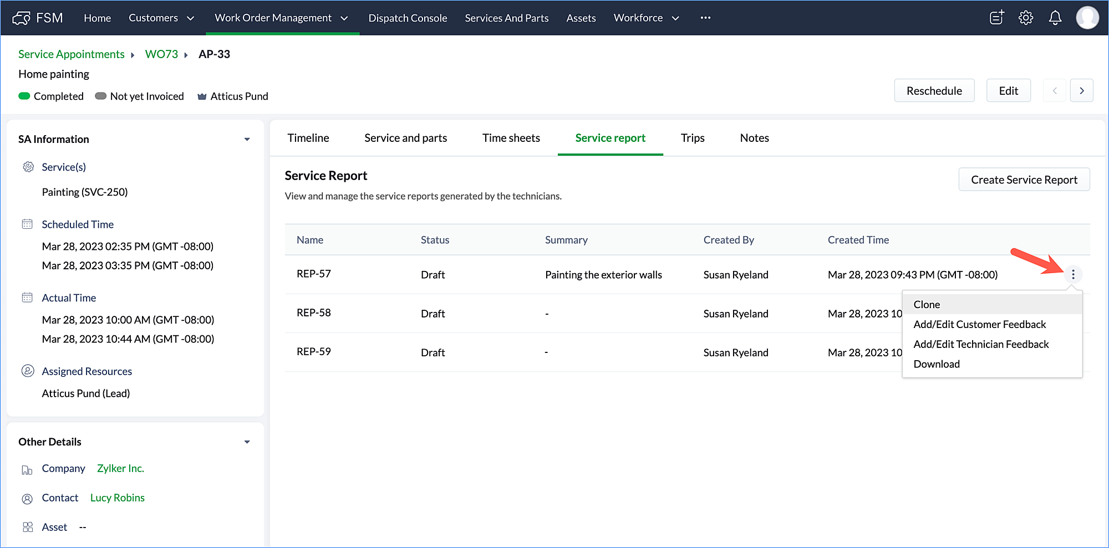Click the FSM logo icon
1109x548 pixels.
[21, 18]
